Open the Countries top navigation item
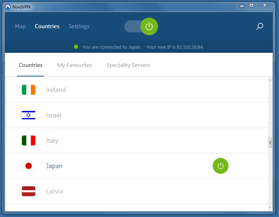 coord(47,26)
